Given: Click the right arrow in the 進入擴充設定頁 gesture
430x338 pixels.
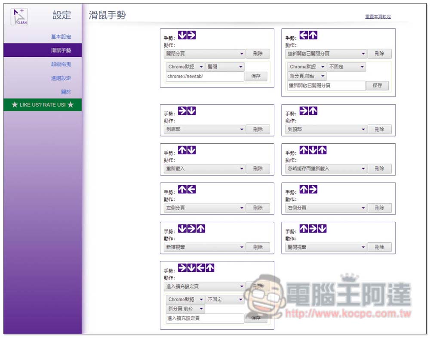Looking at the screenshot, I should 182,268.
